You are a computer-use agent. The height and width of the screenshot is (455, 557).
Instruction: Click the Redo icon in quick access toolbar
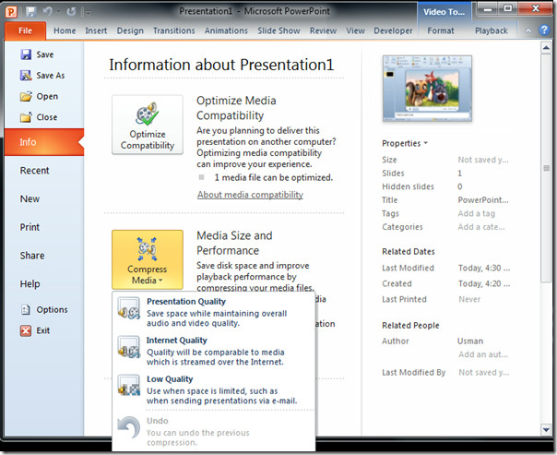coord(71,12)
